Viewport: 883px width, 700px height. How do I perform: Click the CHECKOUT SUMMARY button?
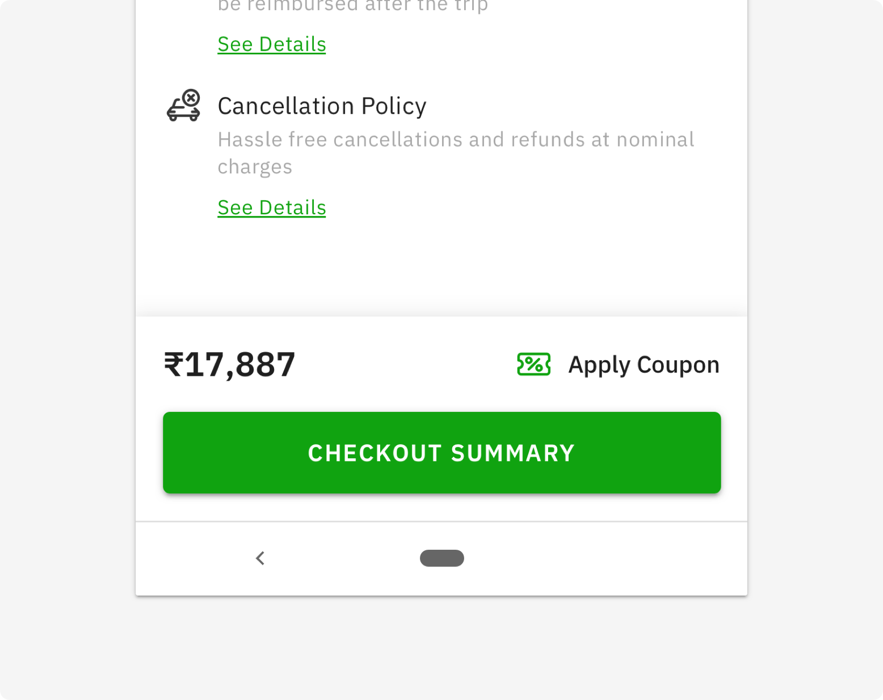(x=442, y=453)
